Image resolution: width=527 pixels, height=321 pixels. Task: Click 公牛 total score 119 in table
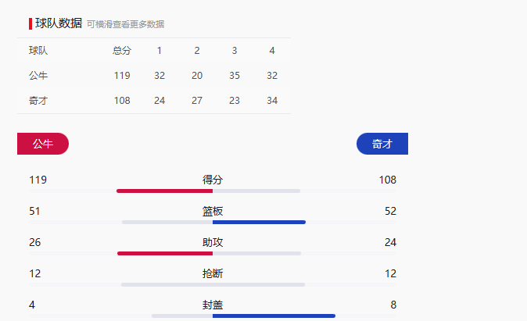click(x=122, y=76)
